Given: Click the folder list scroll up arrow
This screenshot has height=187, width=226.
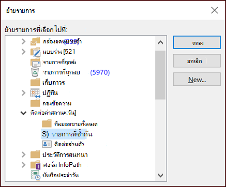Looking at the screenshot, I should coord(160,42).
